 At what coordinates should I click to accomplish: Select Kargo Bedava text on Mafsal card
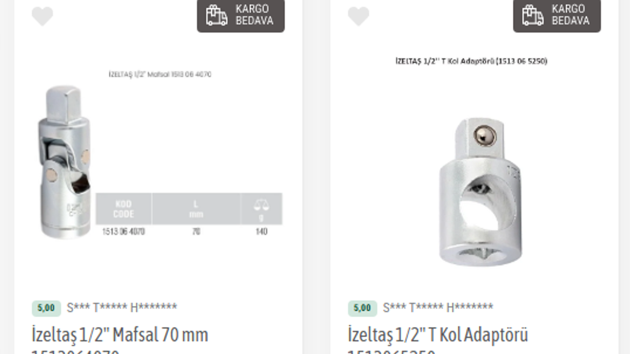tap(254, 15)
